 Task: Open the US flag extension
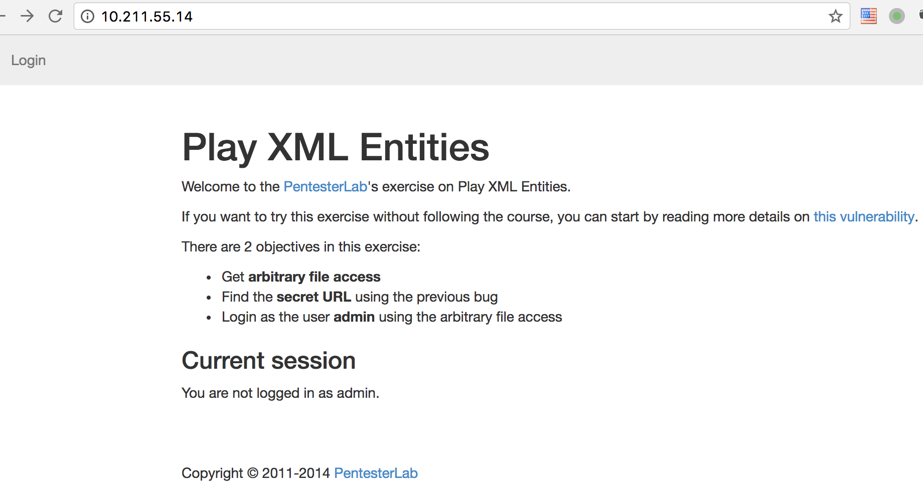coord(868,16)
